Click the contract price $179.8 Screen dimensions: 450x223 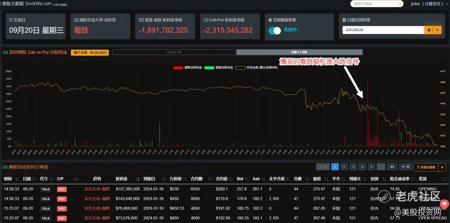(222, 198)
